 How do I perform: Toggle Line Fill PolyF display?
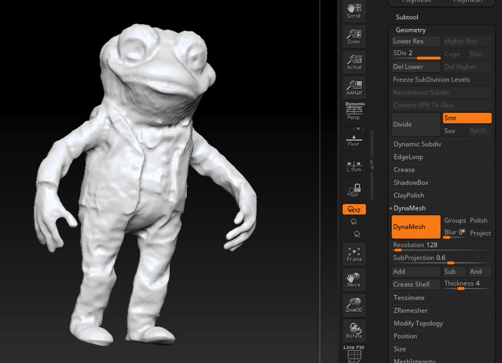pos(354,354)
